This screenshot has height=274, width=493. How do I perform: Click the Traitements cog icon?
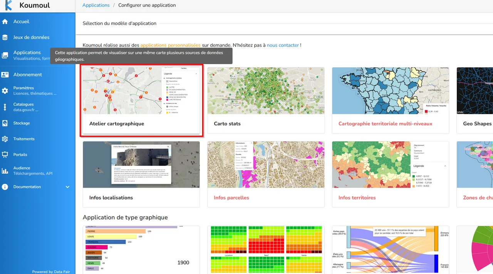(x=5, y=139)
